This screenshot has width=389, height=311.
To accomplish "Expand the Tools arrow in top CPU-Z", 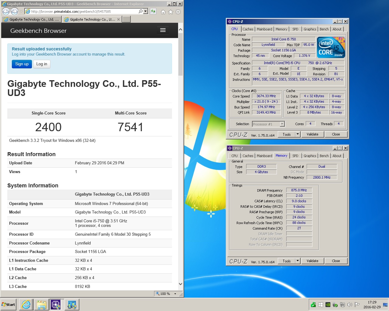I will coord(298,134).
